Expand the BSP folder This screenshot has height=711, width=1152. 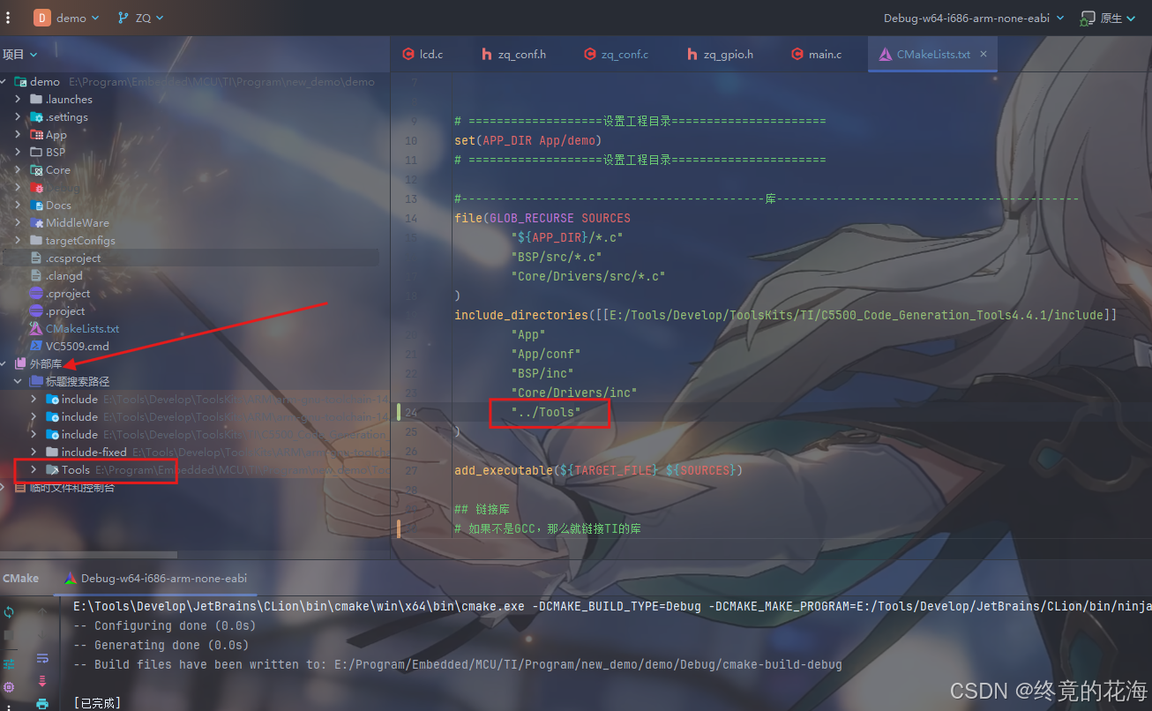[18, 152]
